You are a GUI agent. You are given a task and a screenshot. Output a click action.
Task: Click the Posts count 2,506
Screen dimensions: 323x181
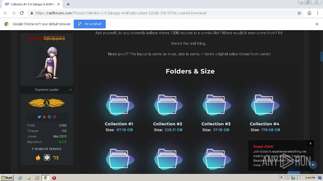[63, 125]
